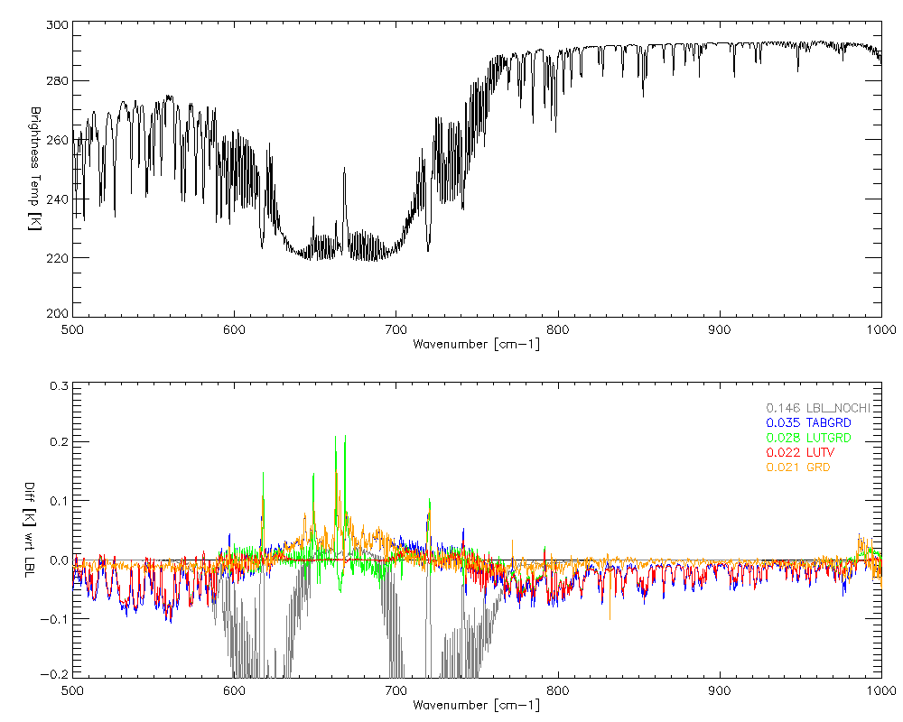Click the 900 tick label under bottom plot
The height and width of the screenshot is (722, 903).
coord(720,690)
